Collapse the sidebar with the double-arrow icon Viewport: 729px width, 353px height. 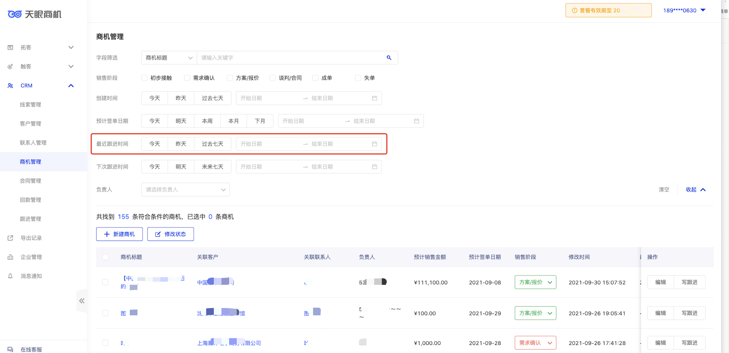pos(82,301)
